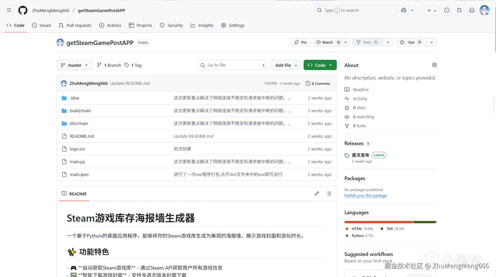Image resolution: width=496 pixels, height=277 pixels.
Task: Open the Copilot chat icon
Action: pyautogui.click(x=404, y=10)
